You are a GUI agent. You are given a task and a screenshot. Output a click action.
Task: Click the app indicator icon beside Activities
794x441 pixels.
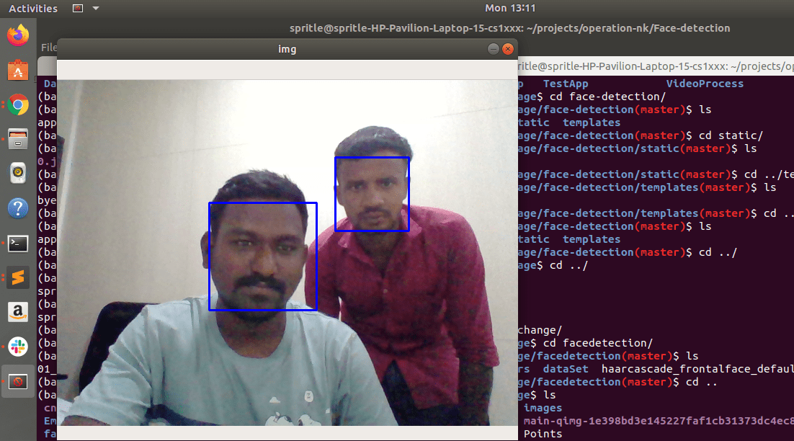[78, 8]
